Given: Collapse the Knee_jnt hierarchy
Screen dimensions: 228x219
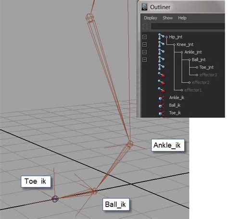Looking at the screenshot, I should click(144, 44).
